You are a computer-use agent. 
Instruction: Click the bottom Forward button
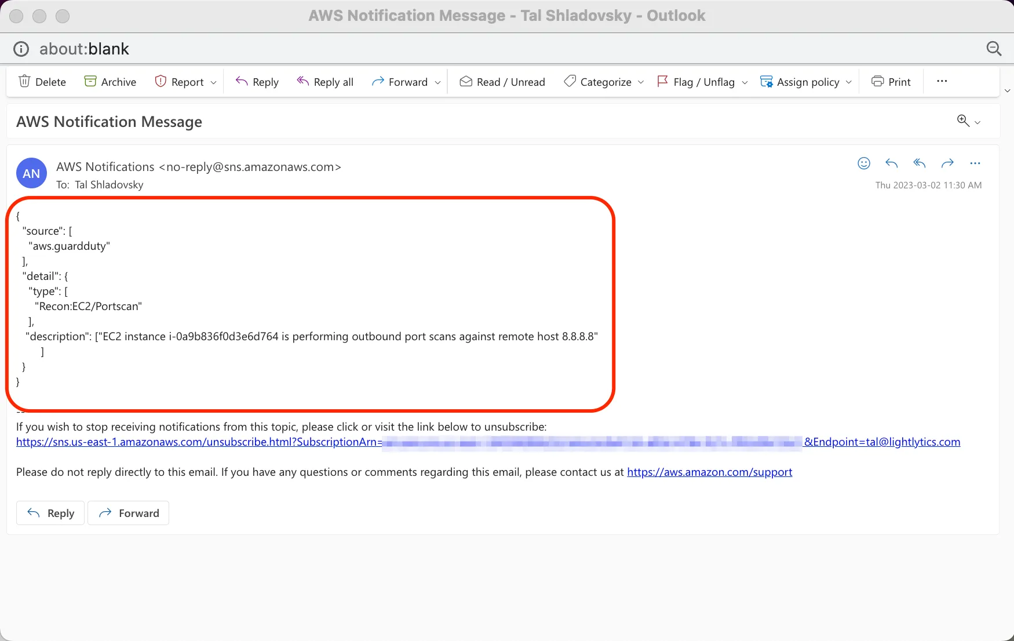pyautogui.click(x=128, y=513)
